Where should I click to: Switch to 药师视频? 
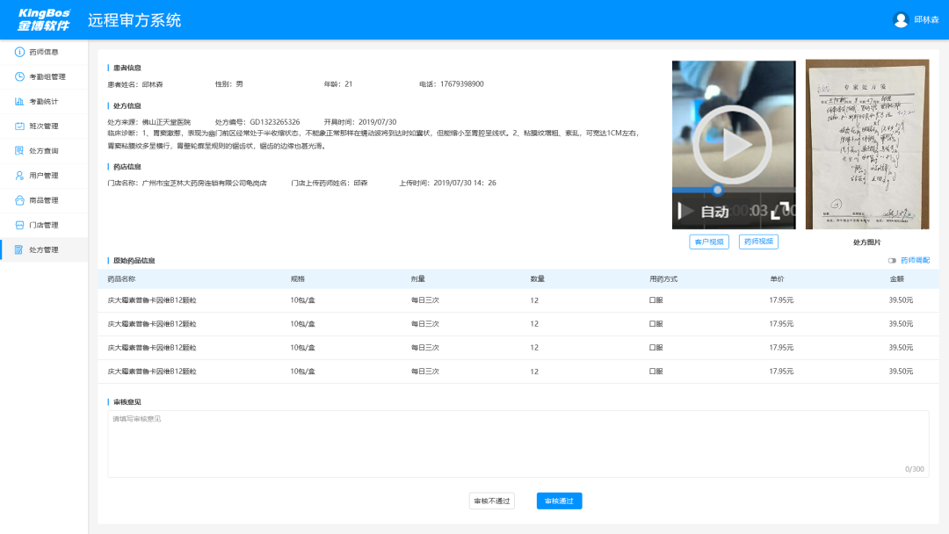[758, 242]
